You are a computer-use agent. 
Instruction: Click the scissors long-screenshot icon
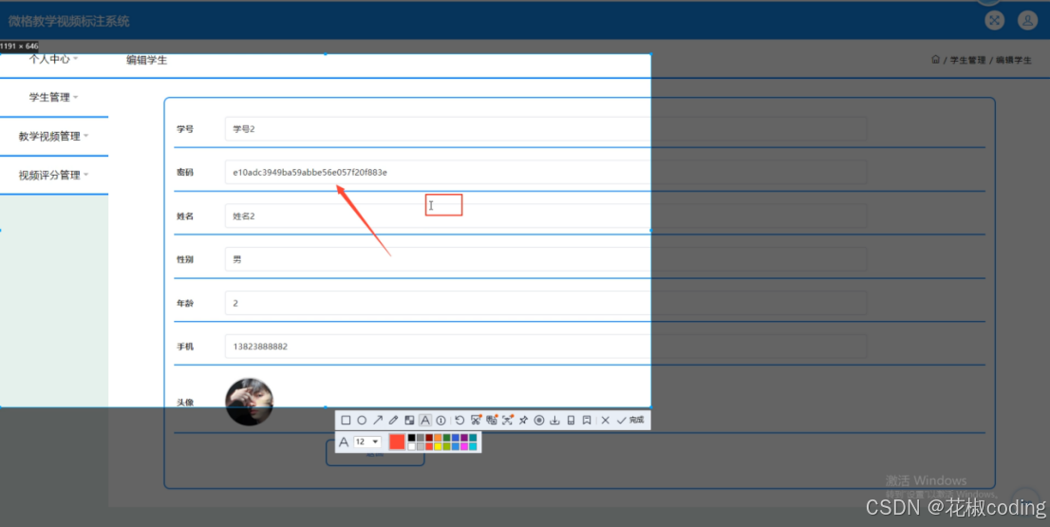tap(477, 420)
